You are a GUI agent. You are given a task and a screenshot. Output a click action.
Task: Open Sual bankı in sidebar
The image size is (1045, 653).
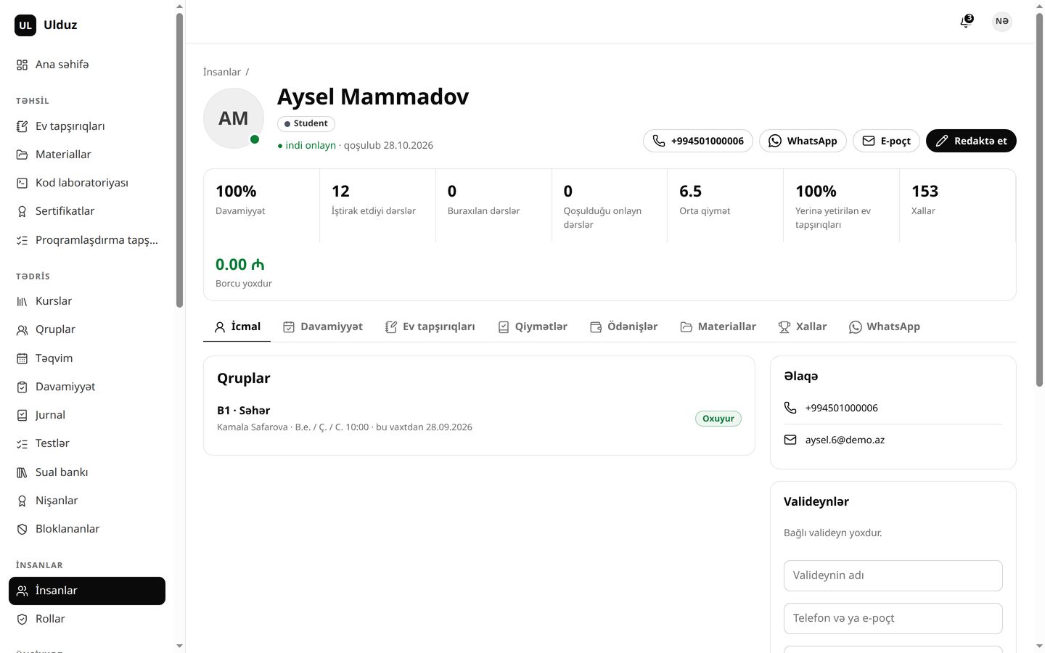pos(87,472)
